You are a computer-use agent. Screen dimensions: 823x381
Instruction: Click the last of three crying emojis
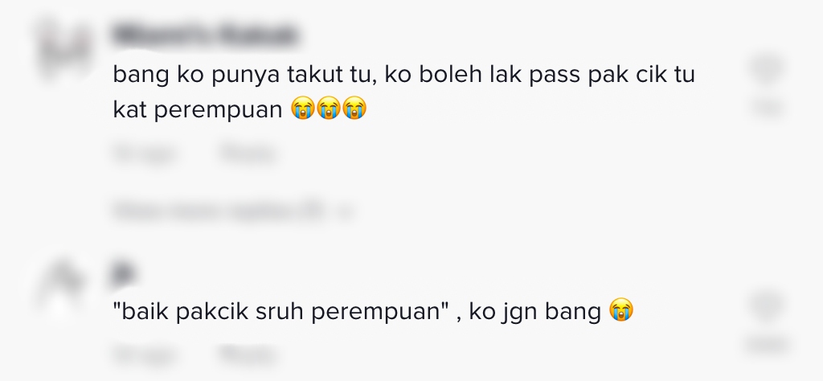[354, 109]
